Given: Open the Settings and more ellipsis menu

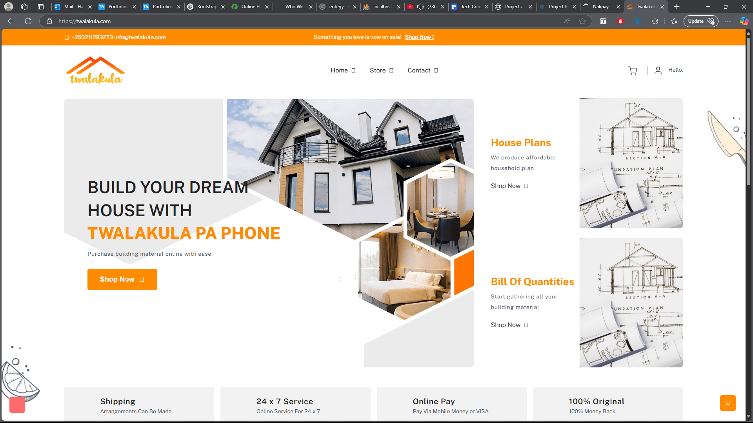Looking at the screenshot, I should click(728, 21).
